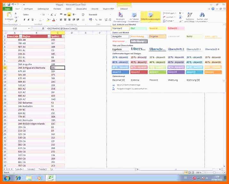
Task: Select column C header
Action: coord(58,33)
